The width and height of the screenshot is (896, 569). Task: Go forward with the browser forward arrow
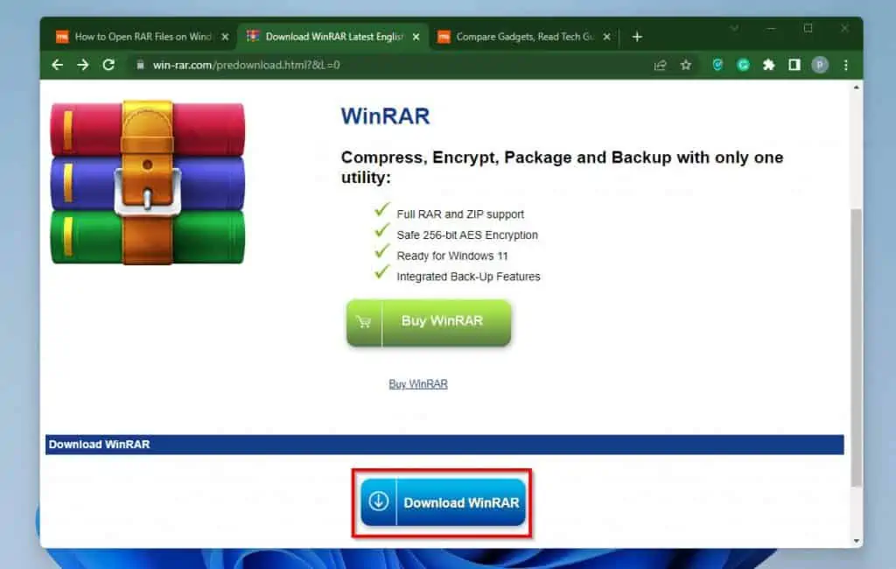[83, 65]
